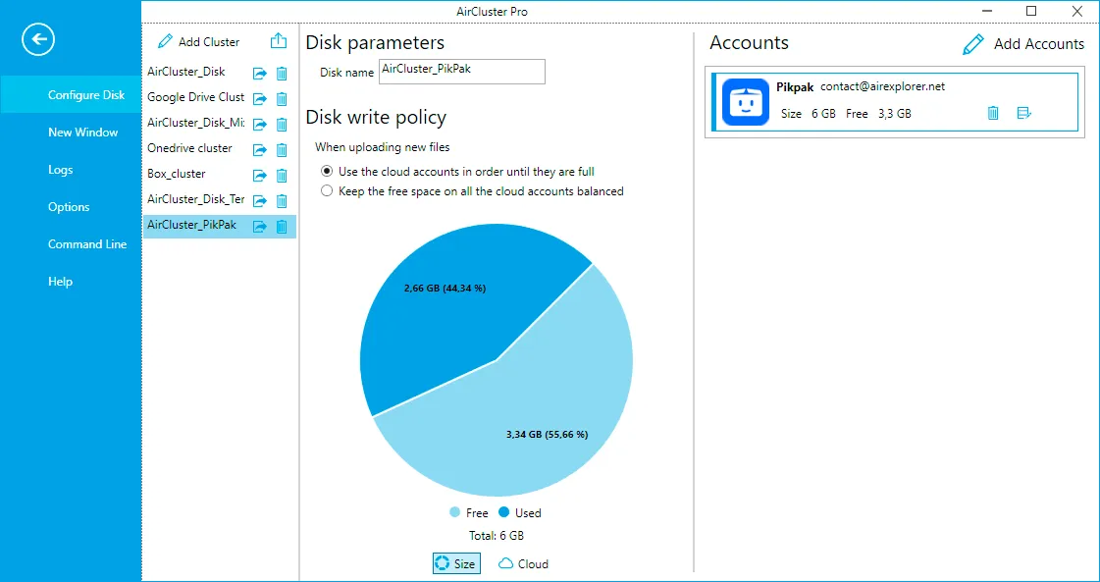
Task: Click arrow icon for AirCluster_Disk_Ter
Action: point(260,201)
